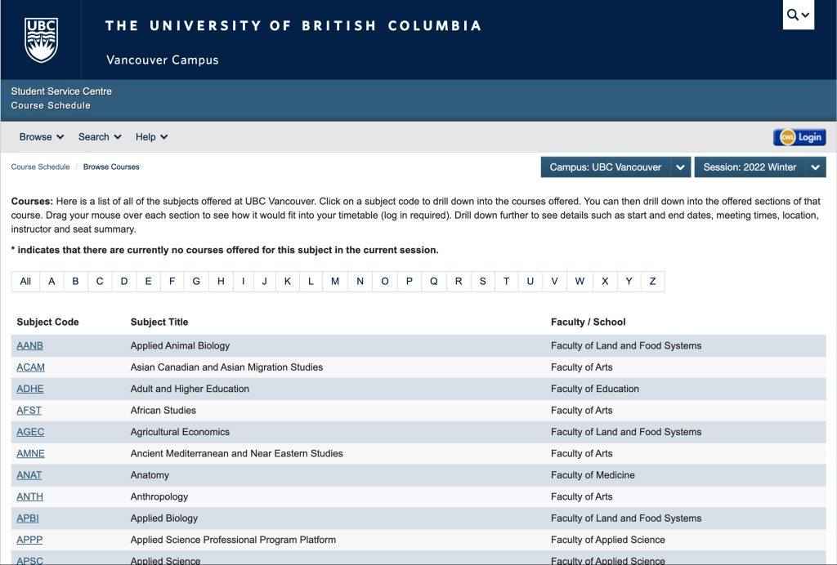Open the ACAM subject code link
Viewport: 837px width, 565px height.
coord(30,367)
